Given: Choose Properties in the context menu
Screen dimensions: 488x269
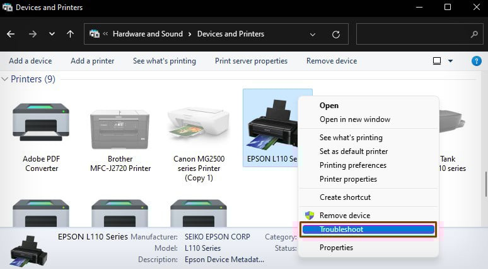Looking at the screenshot, I should (x=336, y=248).
